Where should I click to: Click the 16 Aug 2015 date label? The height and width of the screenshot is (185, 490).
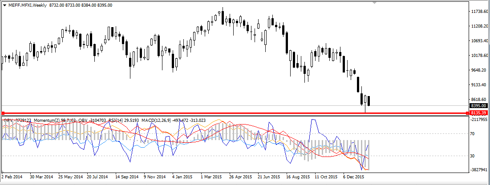click(x=297, y=177)
